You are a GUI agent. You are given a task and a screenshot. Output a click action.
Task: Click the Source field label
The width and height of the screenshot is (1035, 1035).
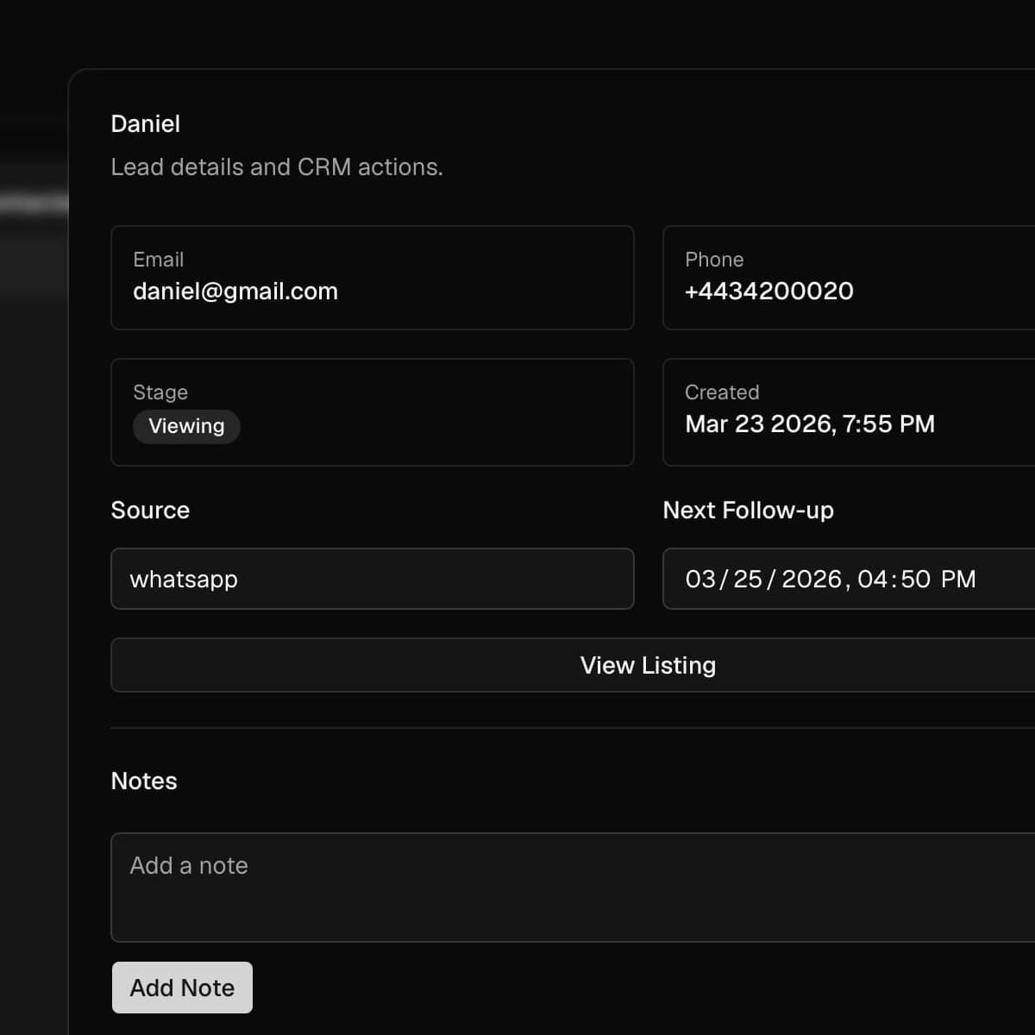(150, 510)
